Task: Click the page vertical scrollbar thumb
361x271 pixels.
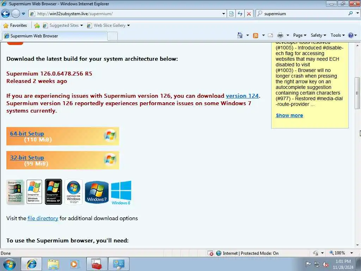Action: click(x=357, y=93)
